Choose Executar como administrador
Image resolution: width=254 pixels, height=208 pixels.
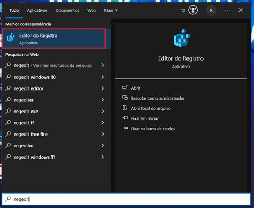158,98
